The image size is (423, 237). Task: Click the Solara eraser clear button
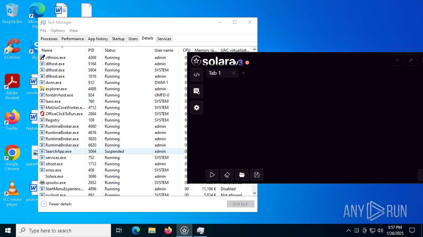tap(227, 175)
